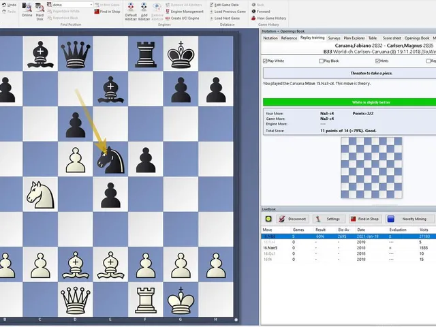Click the black bishop on e7
436x327 pixels.
[x=110, y=89]
